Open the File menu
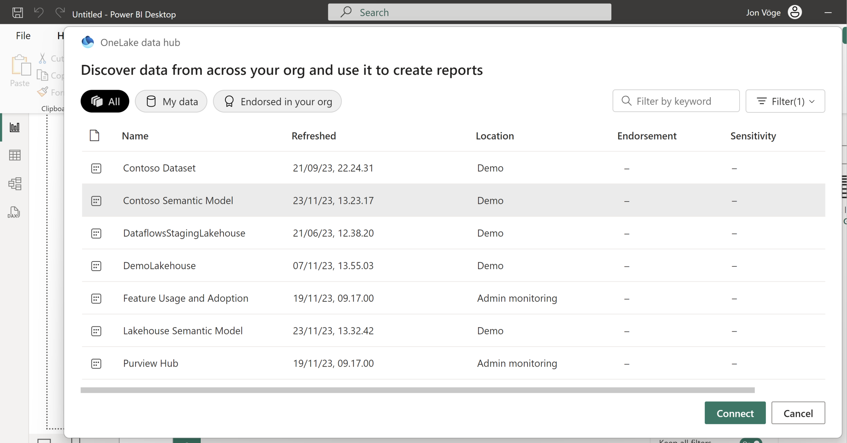Screen dimensions: 847x443 click(23, 36)
